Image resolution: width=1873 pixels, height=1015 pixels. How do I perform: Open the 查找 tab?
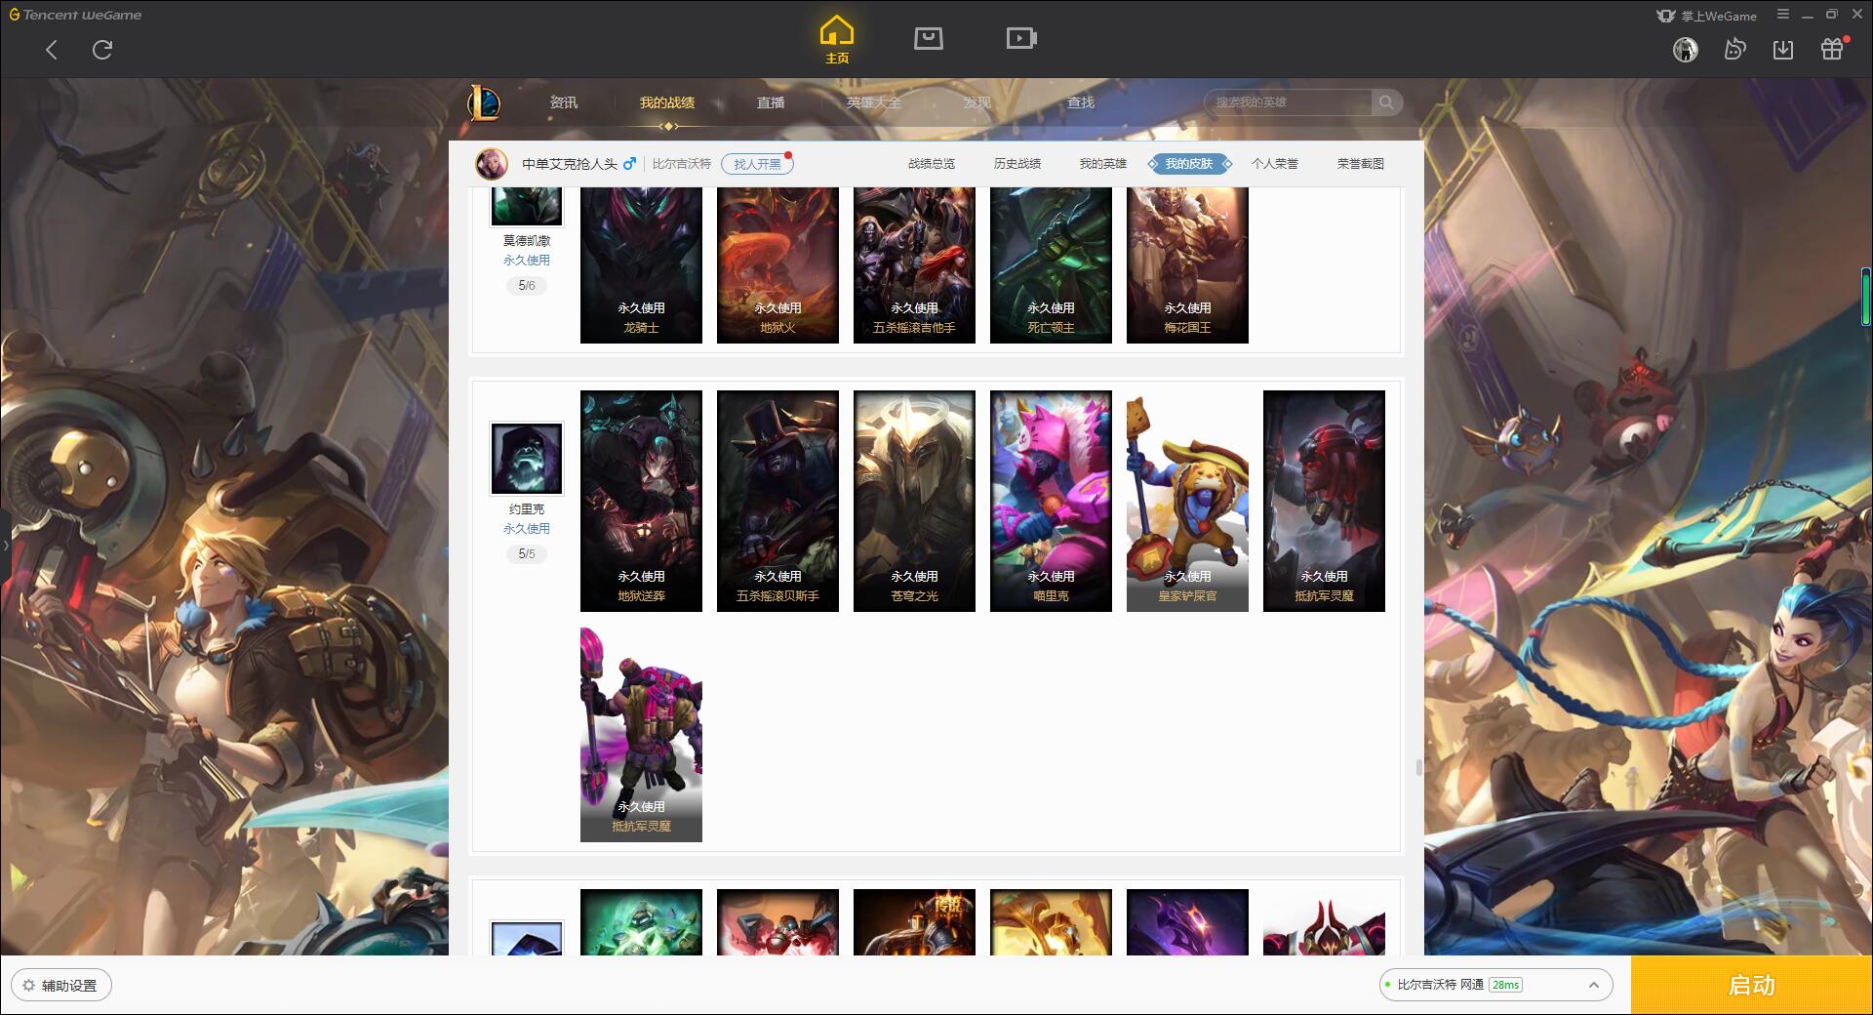click(x=1081, y=102)
